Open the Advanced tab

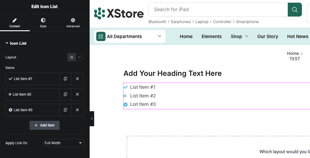73,23
